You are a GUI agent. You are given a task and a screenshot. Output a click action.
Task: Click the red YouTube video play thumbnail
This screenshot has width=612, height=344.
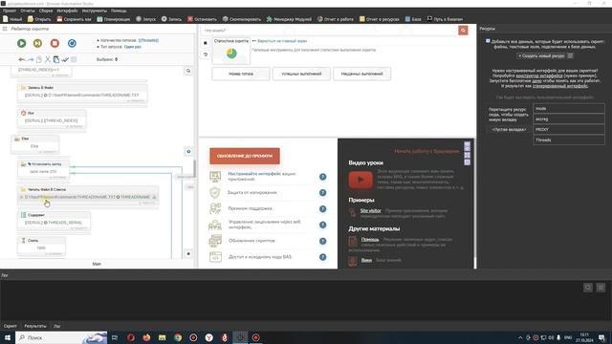pyautogui.click(x=361, y=180)
